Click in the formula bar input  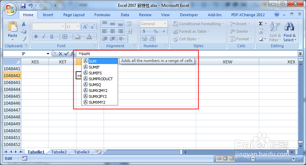click(x=186, y=54)
